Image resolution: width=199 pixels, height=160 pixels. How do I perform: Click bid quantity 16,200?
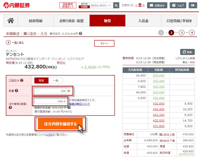pos(188,109)
